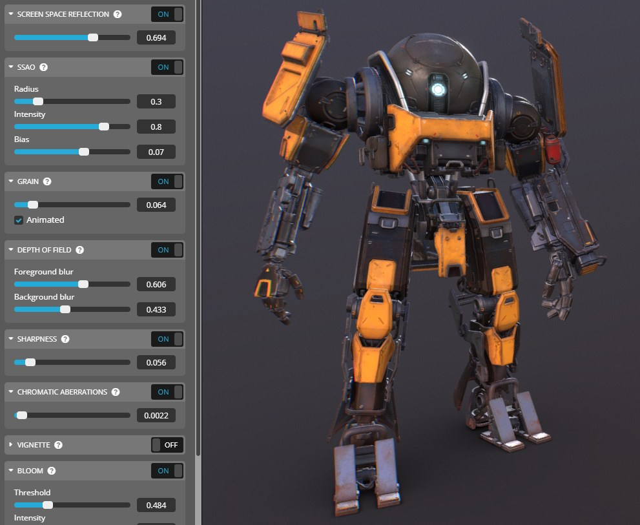Screen dimensions: 640x525
Task: Collapse the Bloom section arrow
Action: pos(11,471)
